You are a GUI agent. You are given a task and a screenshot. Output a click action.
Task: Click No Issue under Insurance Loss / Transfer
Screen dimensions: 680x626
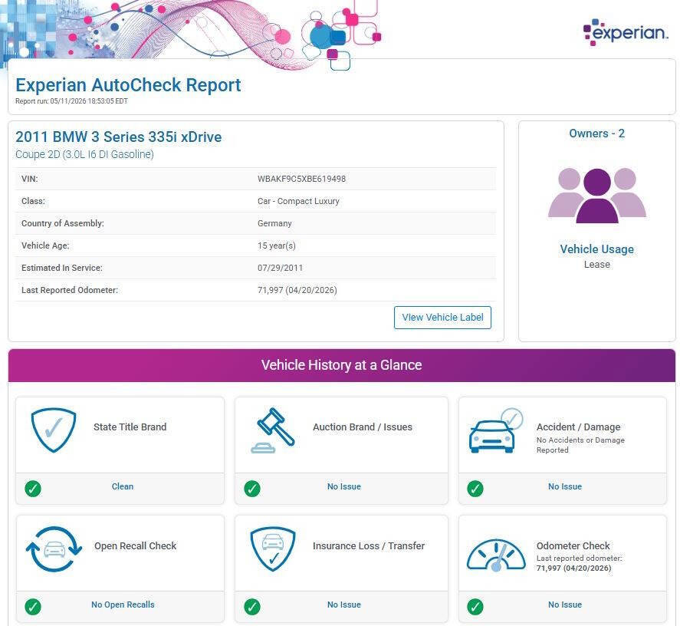pos(344,605)
